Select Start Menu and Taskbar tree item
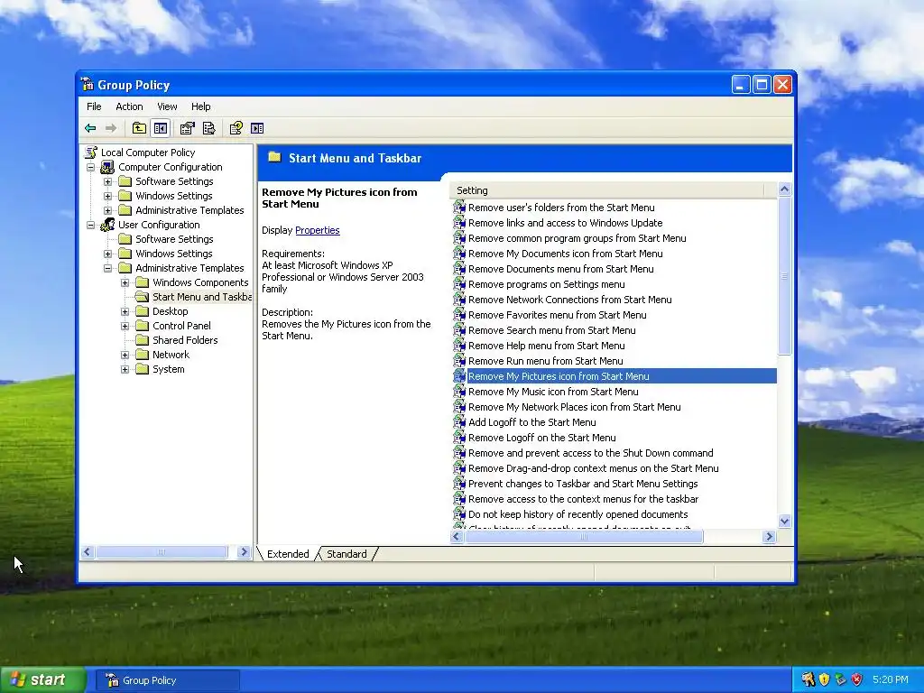 201,297
